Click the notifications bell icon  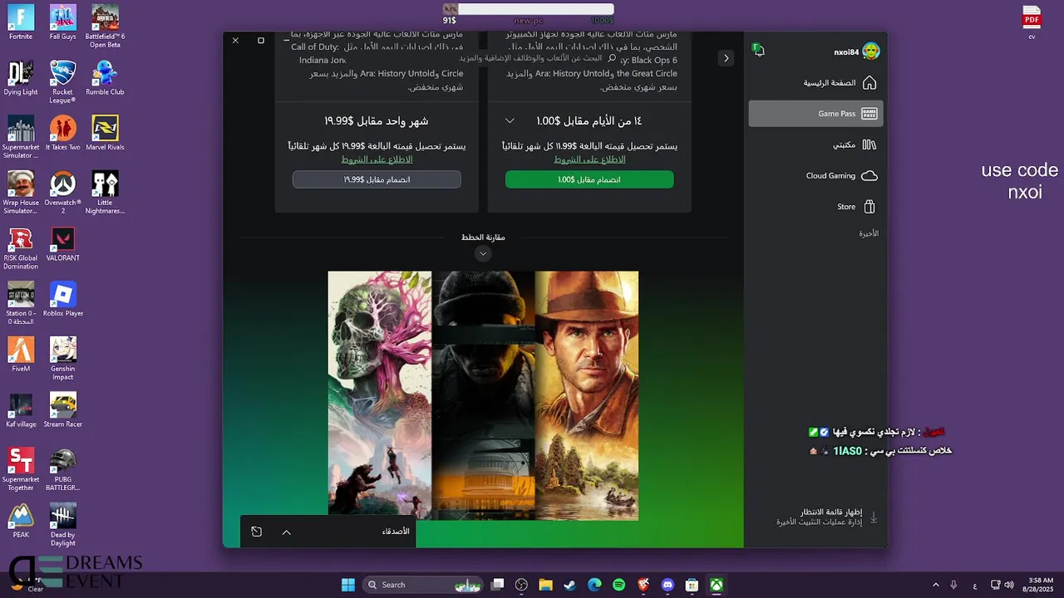[758, 51]
